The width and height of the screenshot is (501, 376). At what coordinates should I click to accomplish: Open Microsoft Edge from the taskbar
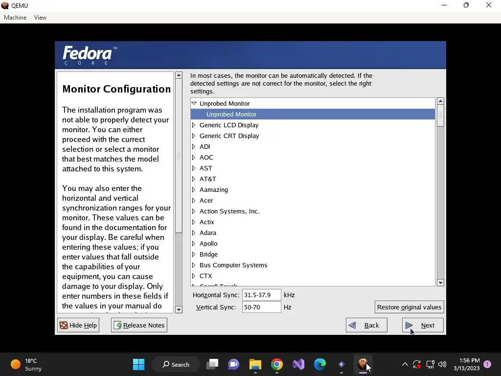(x=320, y=364)
